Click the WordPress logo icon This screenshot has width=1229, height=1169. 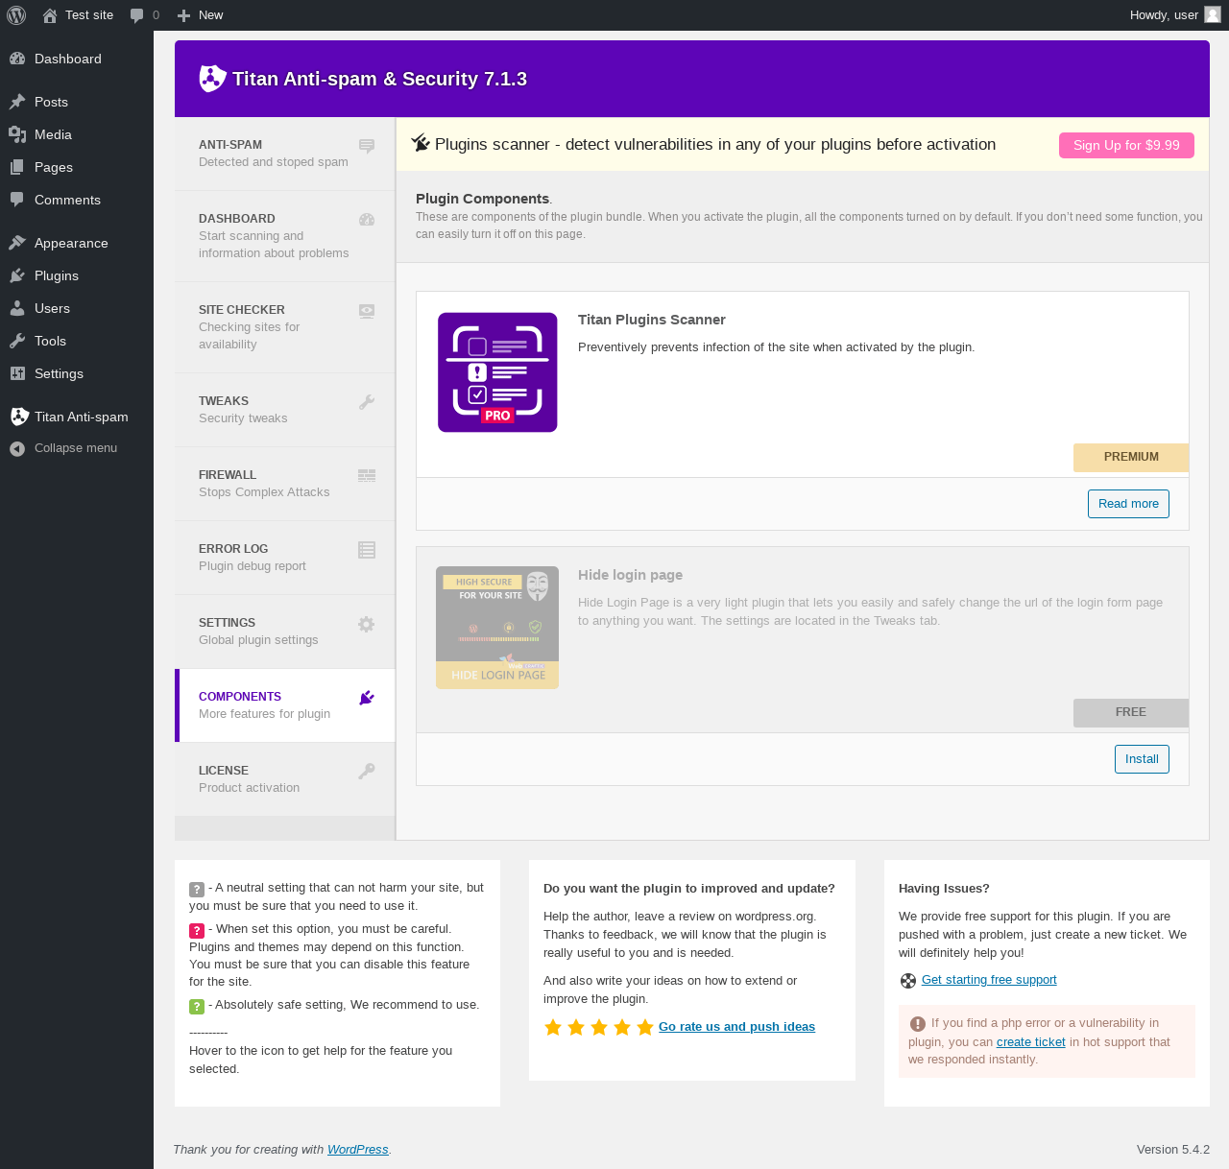(16, 15)
